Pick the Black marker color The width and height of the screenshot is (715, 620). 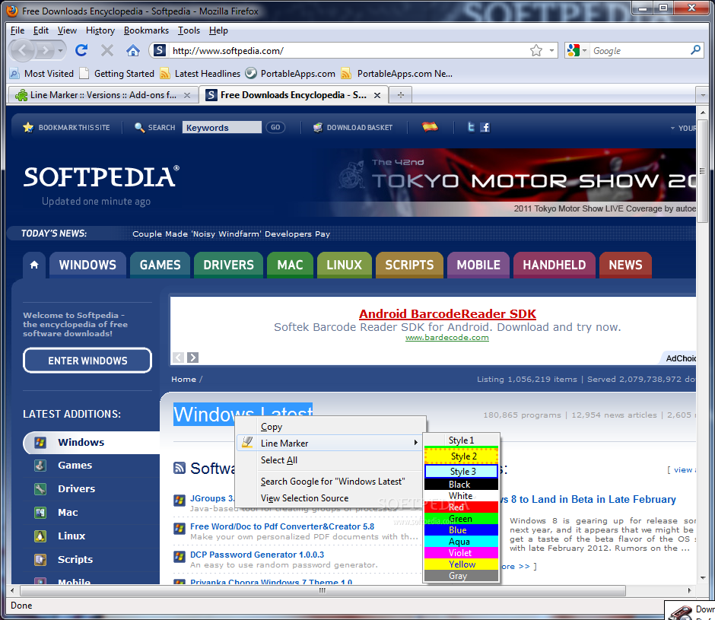461,485
